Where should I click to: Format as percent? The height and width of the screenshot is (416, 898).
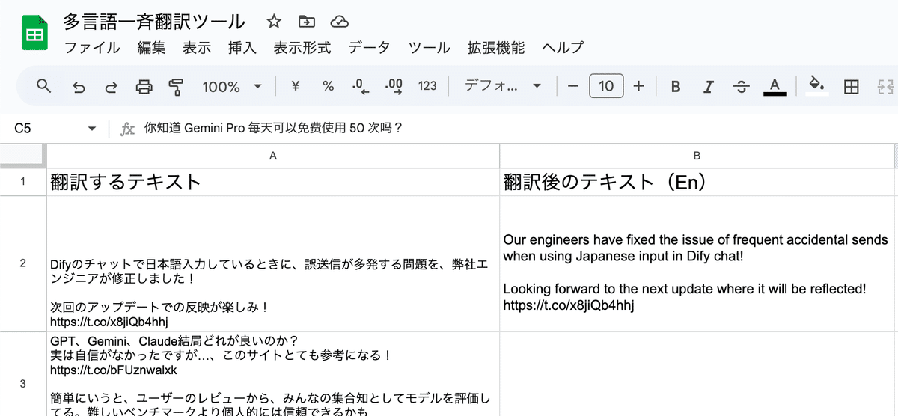[328, 86]
